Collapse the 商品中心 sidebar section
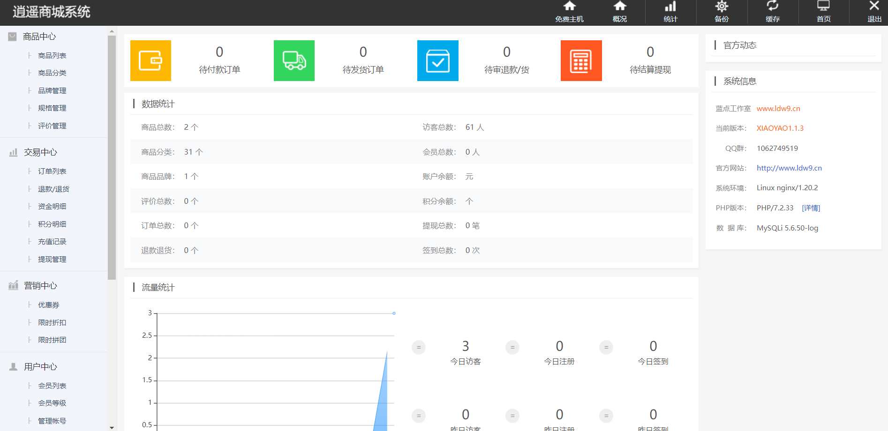Screen dimensions: 888x431 pos(39,37)
